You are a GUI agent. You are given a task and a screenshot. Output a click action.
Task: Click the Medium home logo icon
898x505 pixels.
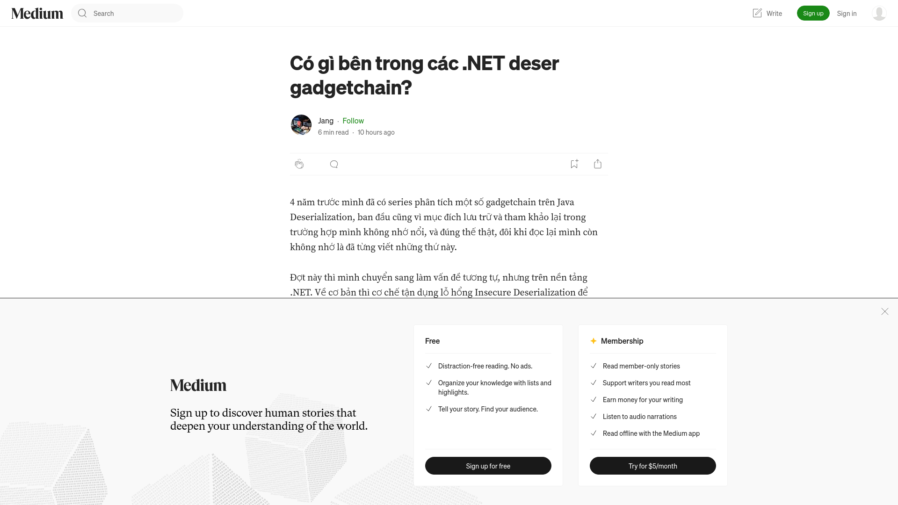[37, 13]
